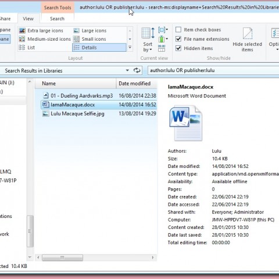Image resolution: width=279 pixels, height=279 pixels.
Task: Click the mp3 file icon
Action: (x=46, y=95)
